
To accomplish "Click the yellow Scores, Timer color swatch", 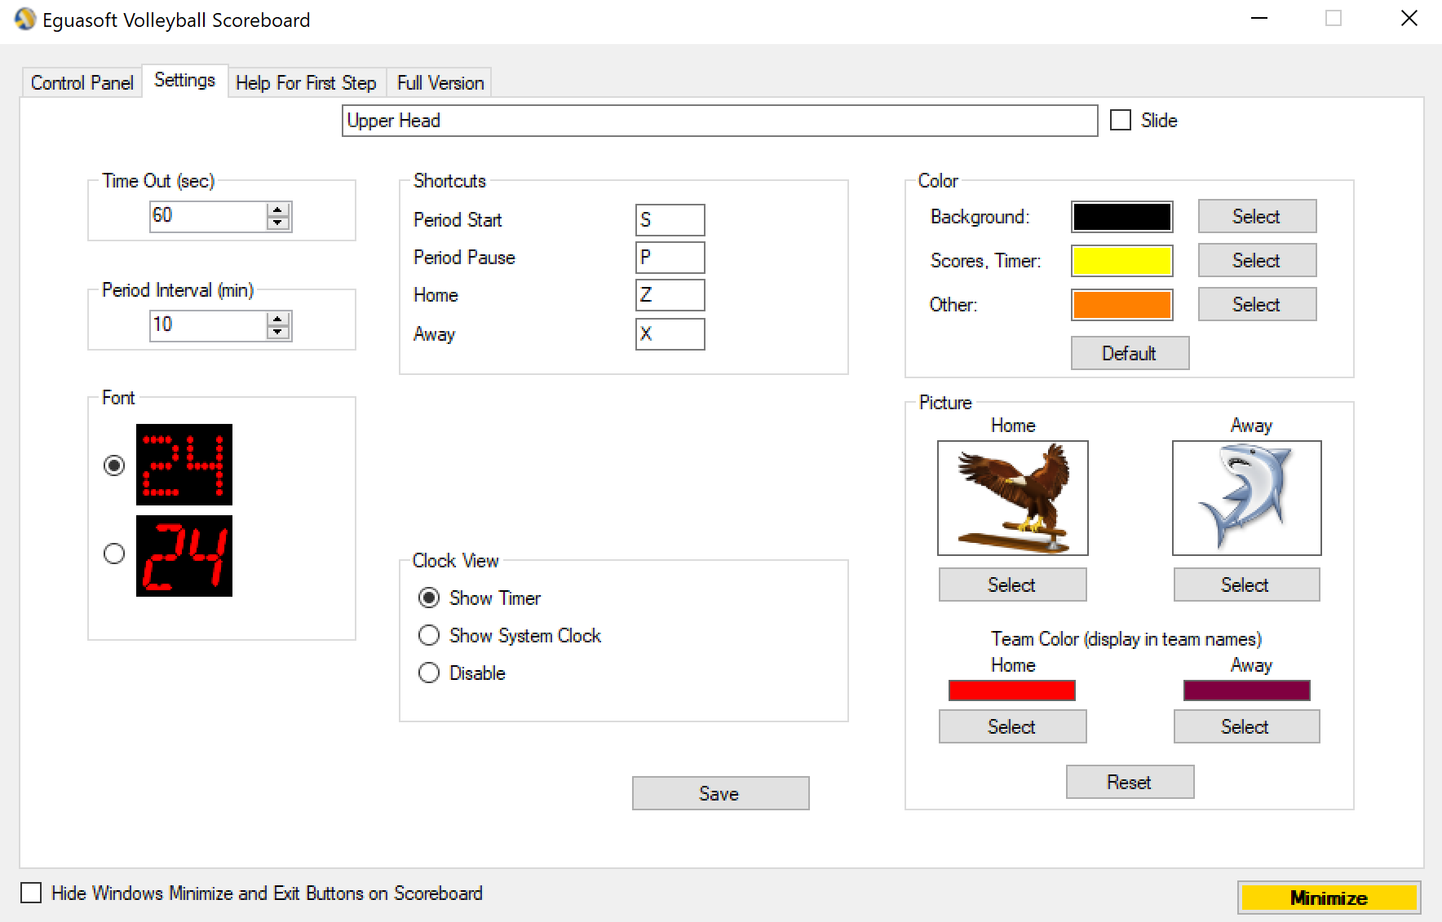I will 1121,261.
